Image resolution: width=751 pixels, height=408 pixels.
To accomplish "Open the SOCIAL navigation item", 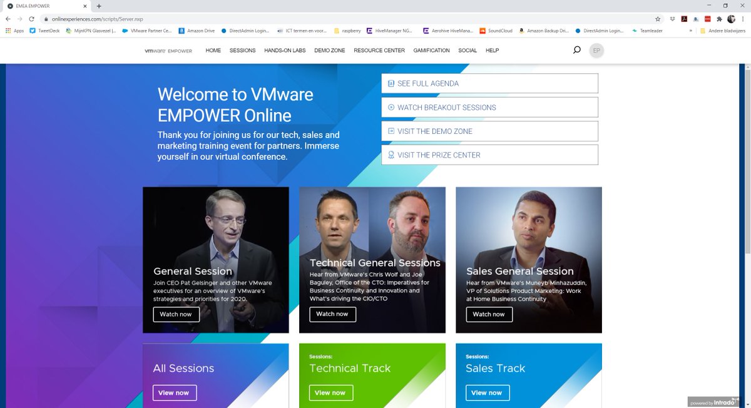I will pos(467,51).
